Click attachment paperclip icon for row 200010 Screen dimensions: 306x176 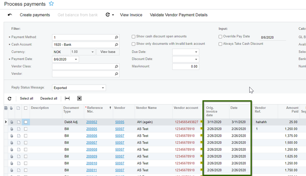12,163
